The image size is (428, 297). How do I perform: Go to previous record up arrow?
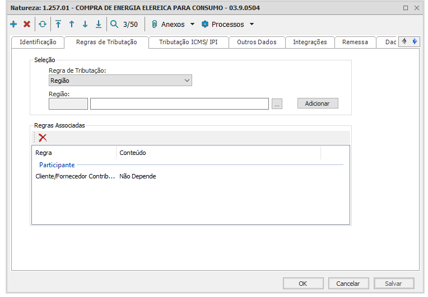click(72, 25)
